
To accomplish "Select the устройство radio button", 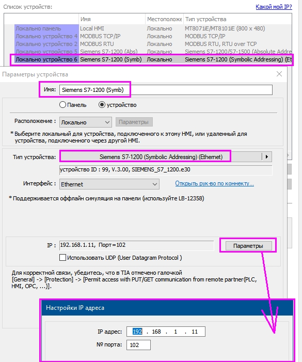I will click(x=102, y=105).
